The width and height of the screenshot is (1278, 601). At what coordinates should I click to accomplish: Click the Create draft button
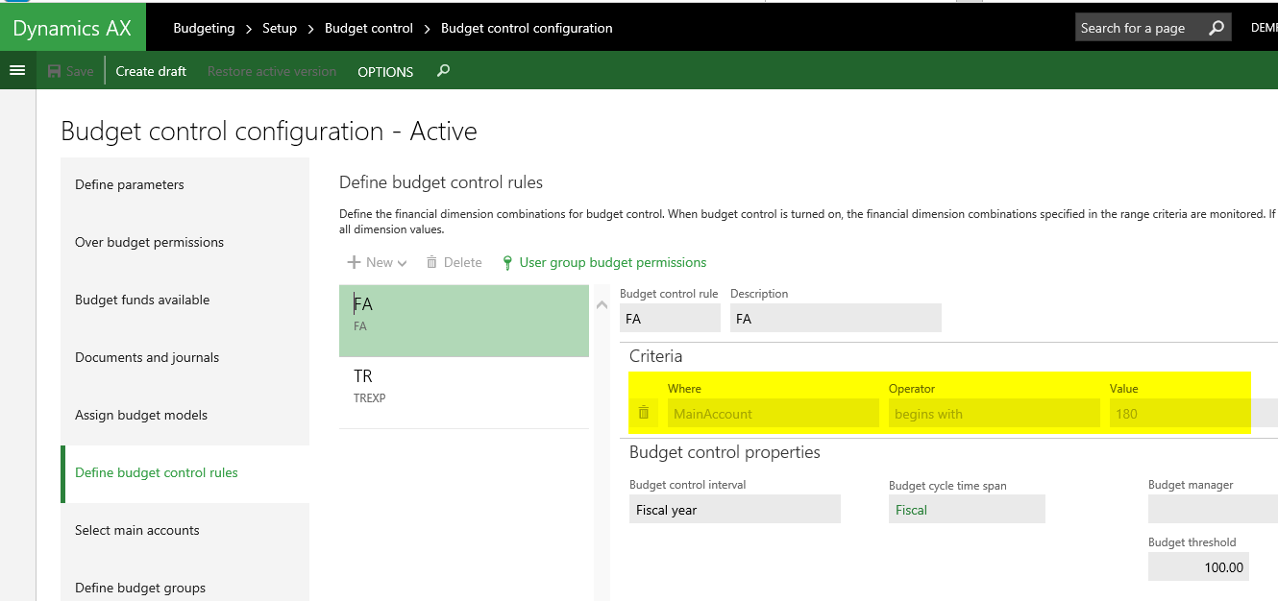click(x=151, y=71)
